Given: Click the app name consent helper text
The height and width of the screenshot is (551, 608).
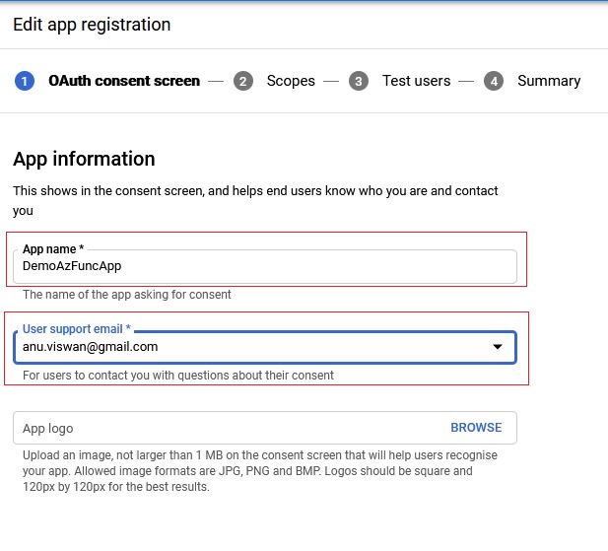Looking at the screenshot, I should 127,294.
